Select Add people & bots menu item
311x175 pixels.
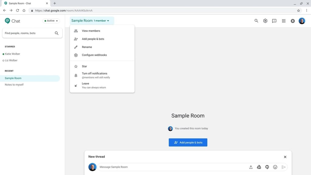pyautogui.click(x=102, y=39)
